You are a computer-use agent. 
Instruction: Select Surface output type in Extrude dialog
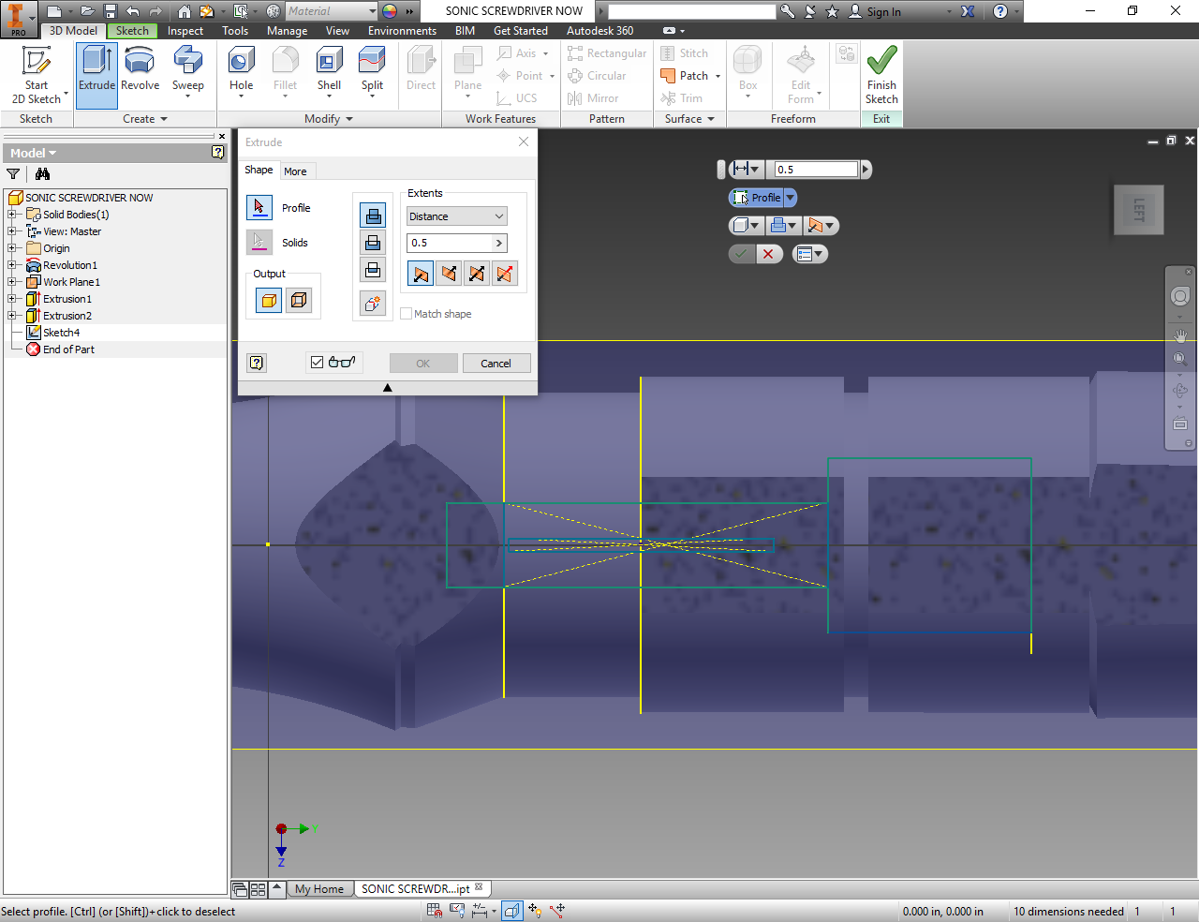click(299, 301)
